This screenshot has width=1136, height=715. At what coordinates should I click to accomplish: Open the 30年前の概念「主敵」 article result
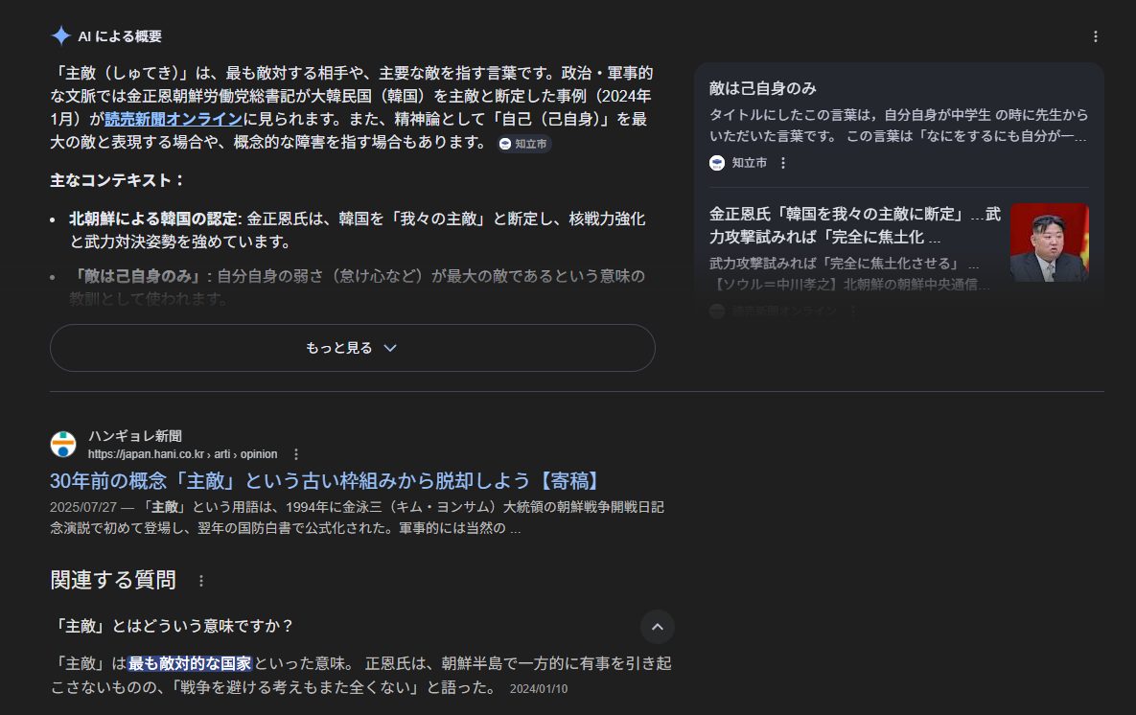324,480
